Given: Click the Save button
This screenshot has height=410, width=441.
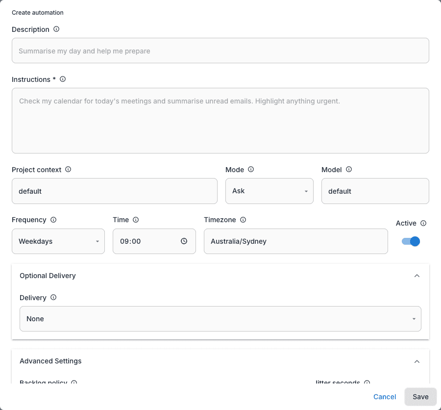Looking at the screenshot, I should tap(420, 397).
